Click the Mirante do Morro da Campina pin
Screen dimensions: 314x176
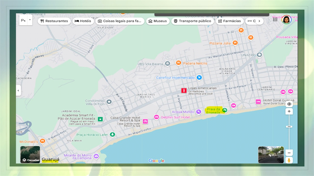(x=96, y=156)
